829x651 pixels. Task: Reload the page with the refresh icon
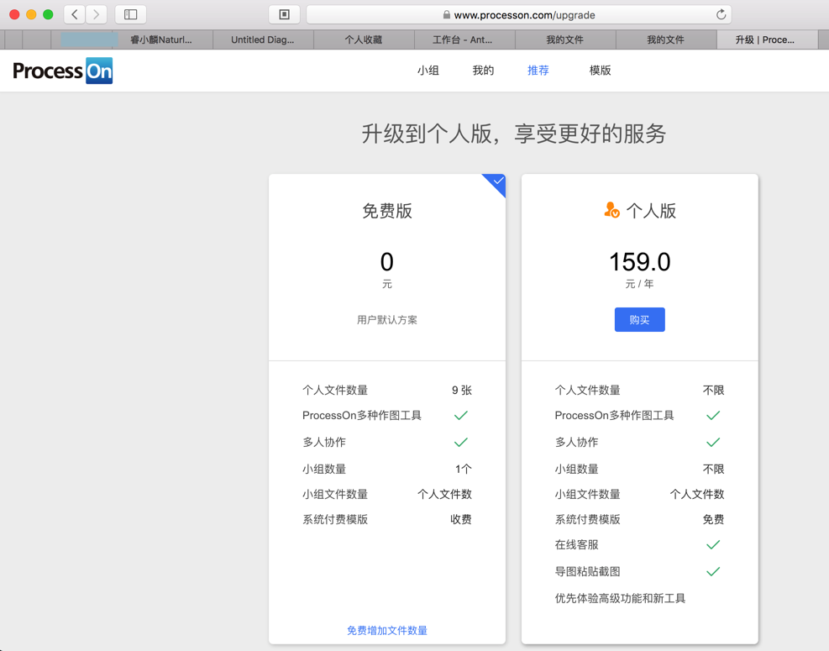click(721, 14)
